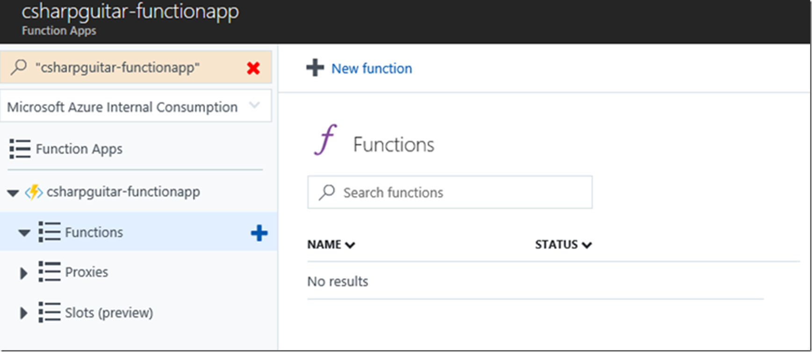The height and width of the screenshot is (352, 812).
Task: Expand the Proxies node arrow
Action: pyautogui.click(x=23, y=273)
